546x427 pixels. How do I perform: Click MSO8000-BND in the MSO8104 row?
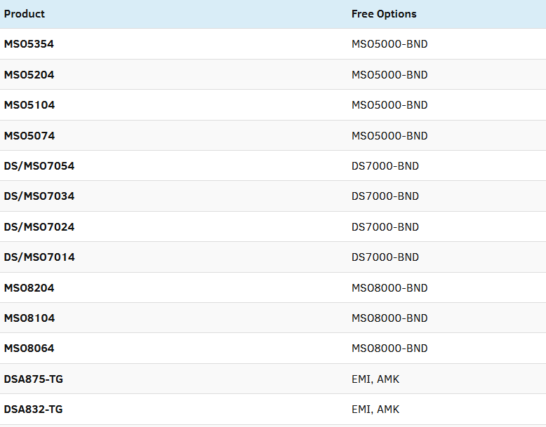click(x=389, y=318)
